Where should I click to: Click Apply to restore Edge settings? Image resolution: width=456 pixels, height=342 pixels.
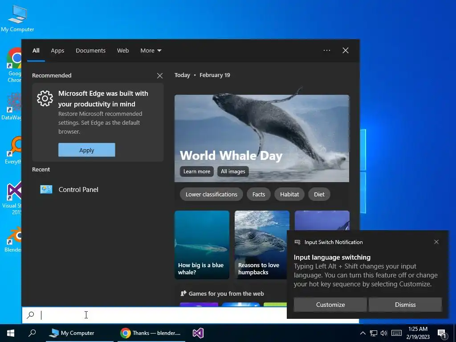pyautogui.click(x=87, y=150)
